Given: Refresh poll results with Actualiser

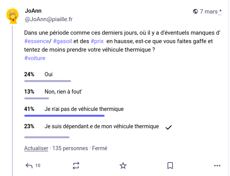Looking at the screenshot, I should 36,148.
